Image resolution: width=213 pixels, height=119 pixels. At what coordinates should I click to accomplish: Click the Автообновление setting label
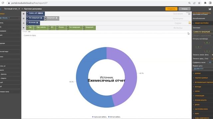pos(199,19)
